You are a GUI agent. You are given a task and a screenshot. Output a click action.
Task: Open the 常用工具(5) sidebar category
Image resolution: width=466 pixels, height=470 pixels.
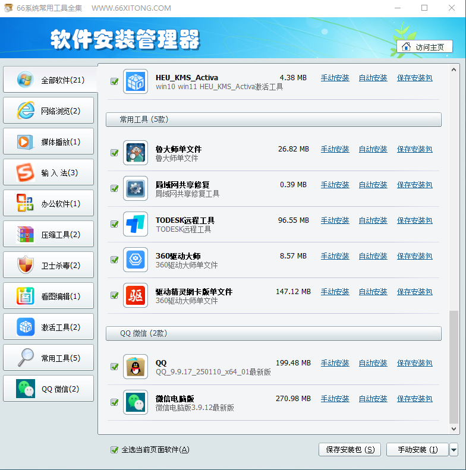click(x=48, y=358)
